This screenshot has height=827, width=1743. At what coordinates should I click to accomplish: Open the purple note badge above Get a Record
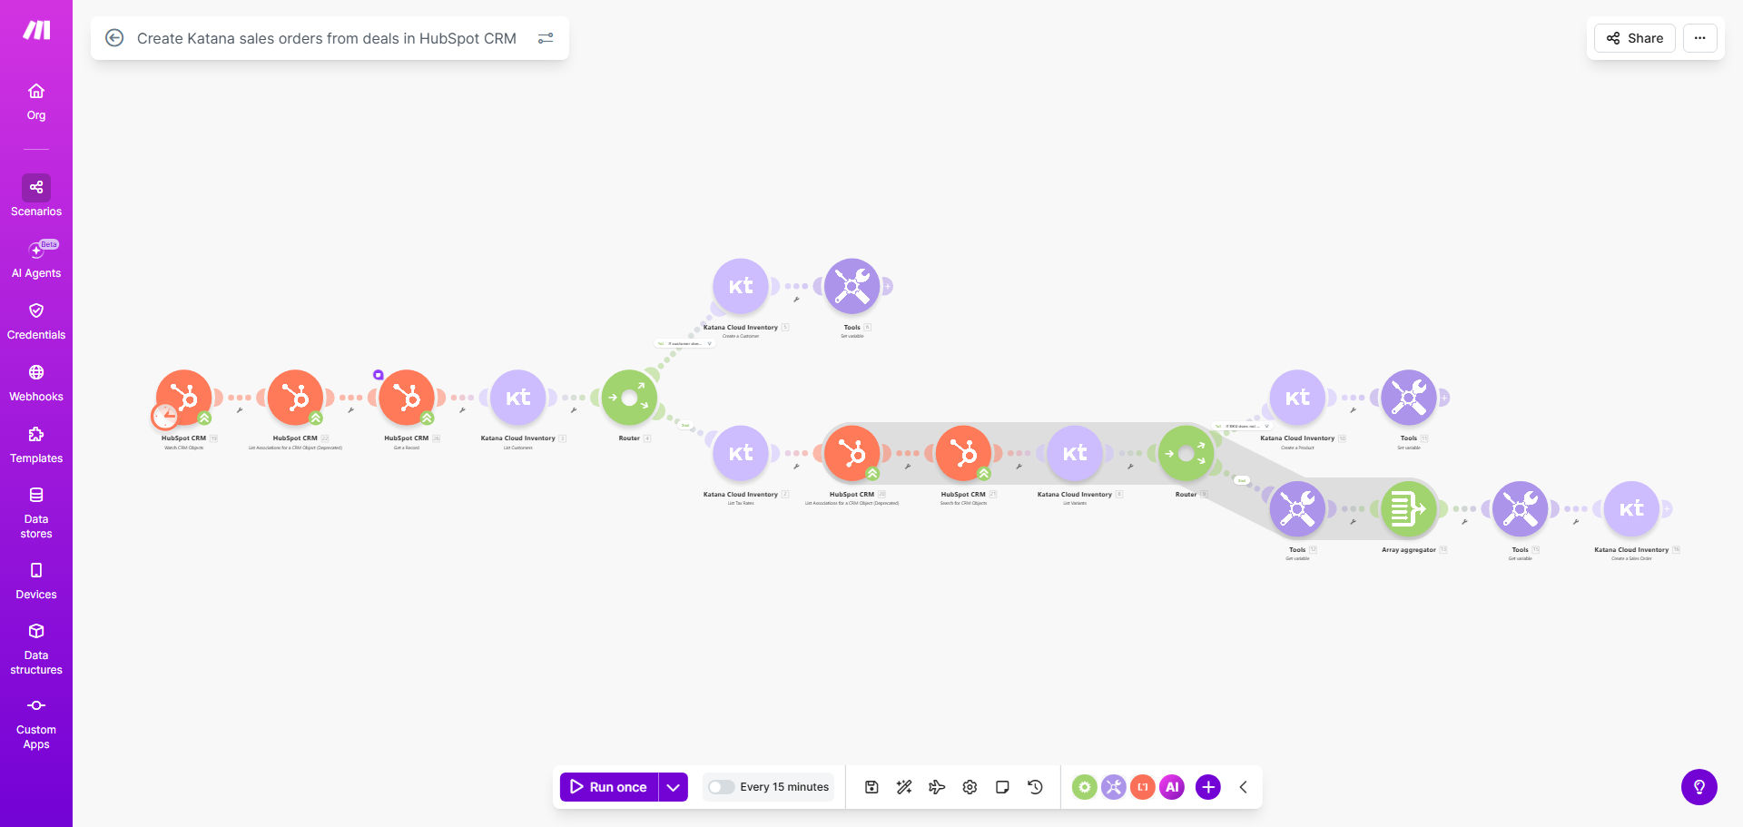click(379, 374)
